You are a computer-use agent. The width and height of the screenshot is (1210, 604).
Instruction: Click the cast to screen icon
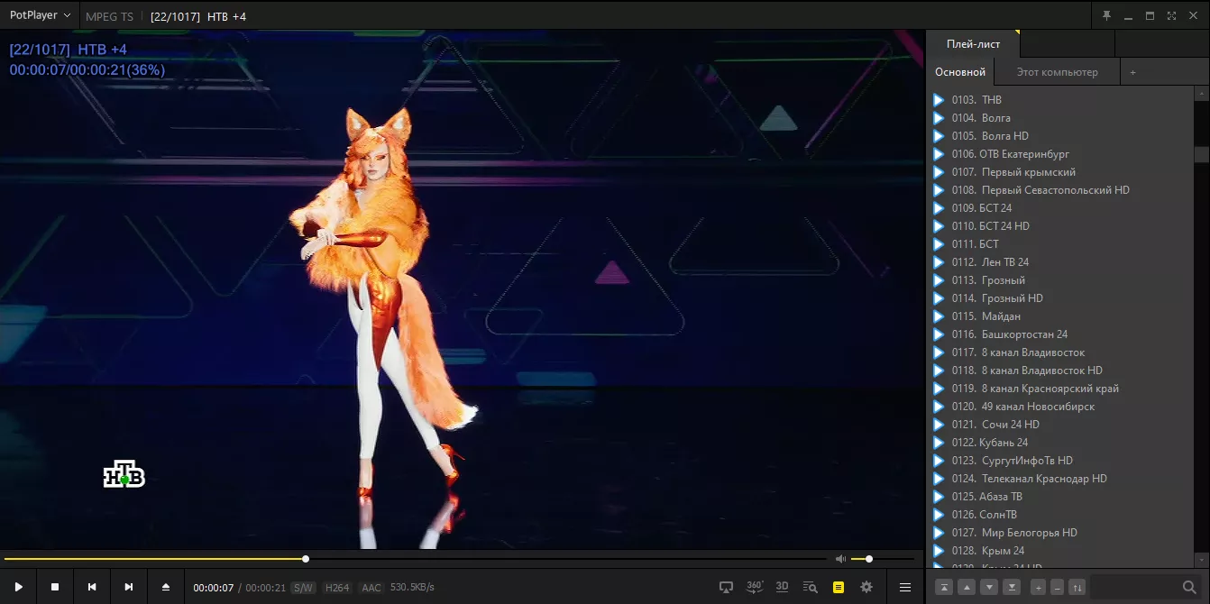click(726, 587)
